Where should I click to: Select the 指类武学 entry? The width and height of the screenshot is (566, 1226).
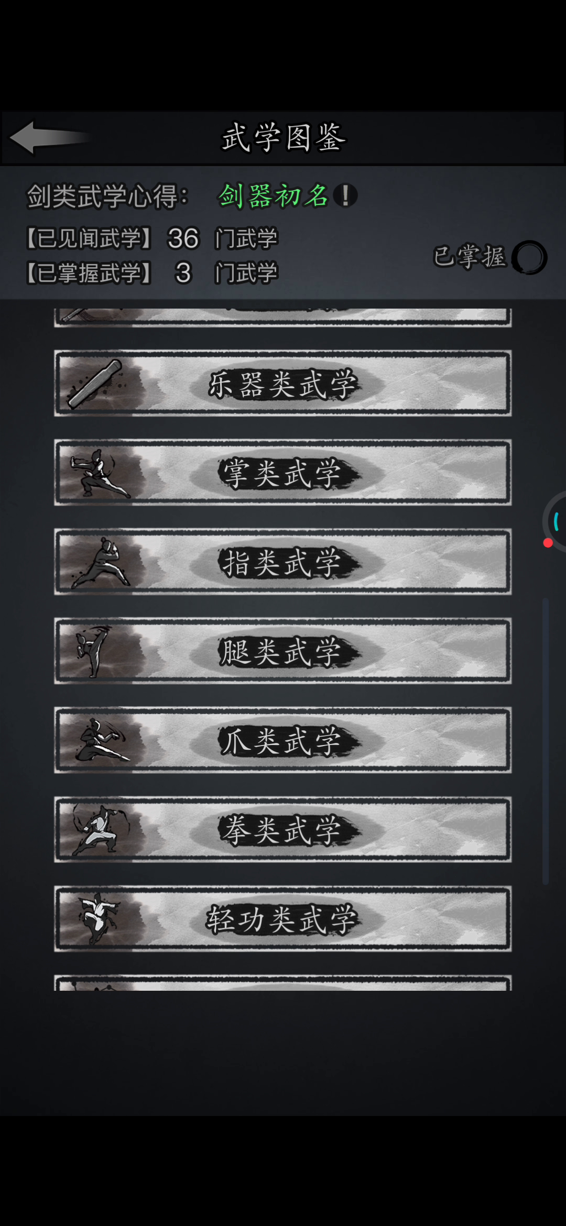pyautogui.click(x=283, y=562)
